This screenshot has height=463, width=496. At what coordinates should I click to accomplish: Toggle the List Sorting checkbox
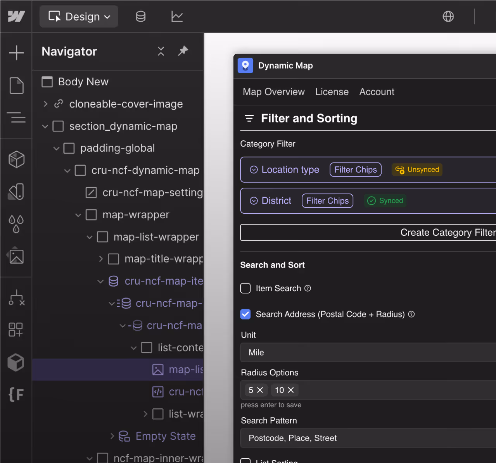(245, 461)
